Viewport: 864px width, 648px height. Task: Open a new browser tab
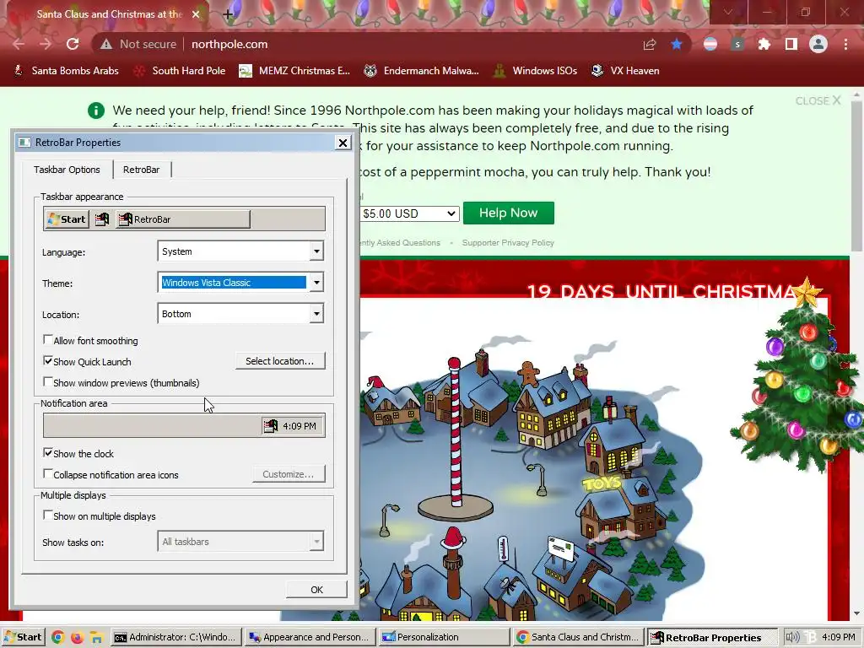pos(228,14)
